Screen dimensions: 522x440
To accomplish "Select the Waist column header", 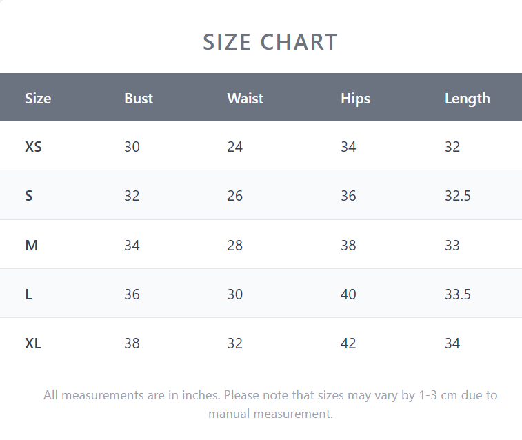I will point(245,99).
